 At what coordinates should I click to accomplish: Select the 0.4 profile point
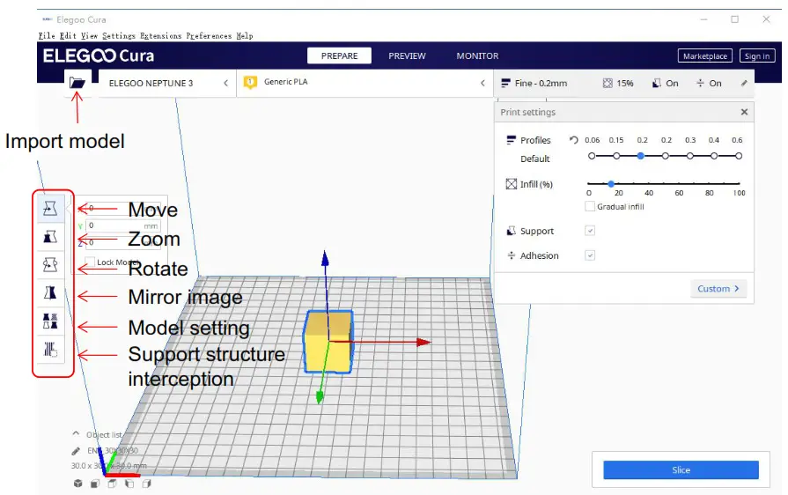pos(714,156)
